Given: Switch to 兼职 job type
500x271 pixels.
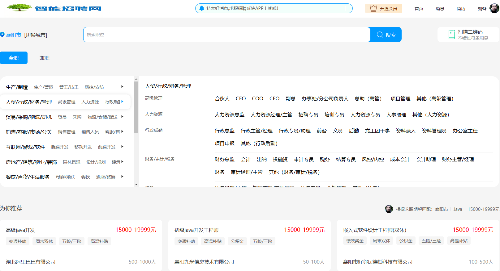Looking at the screenshot, I should coord(45,58).
